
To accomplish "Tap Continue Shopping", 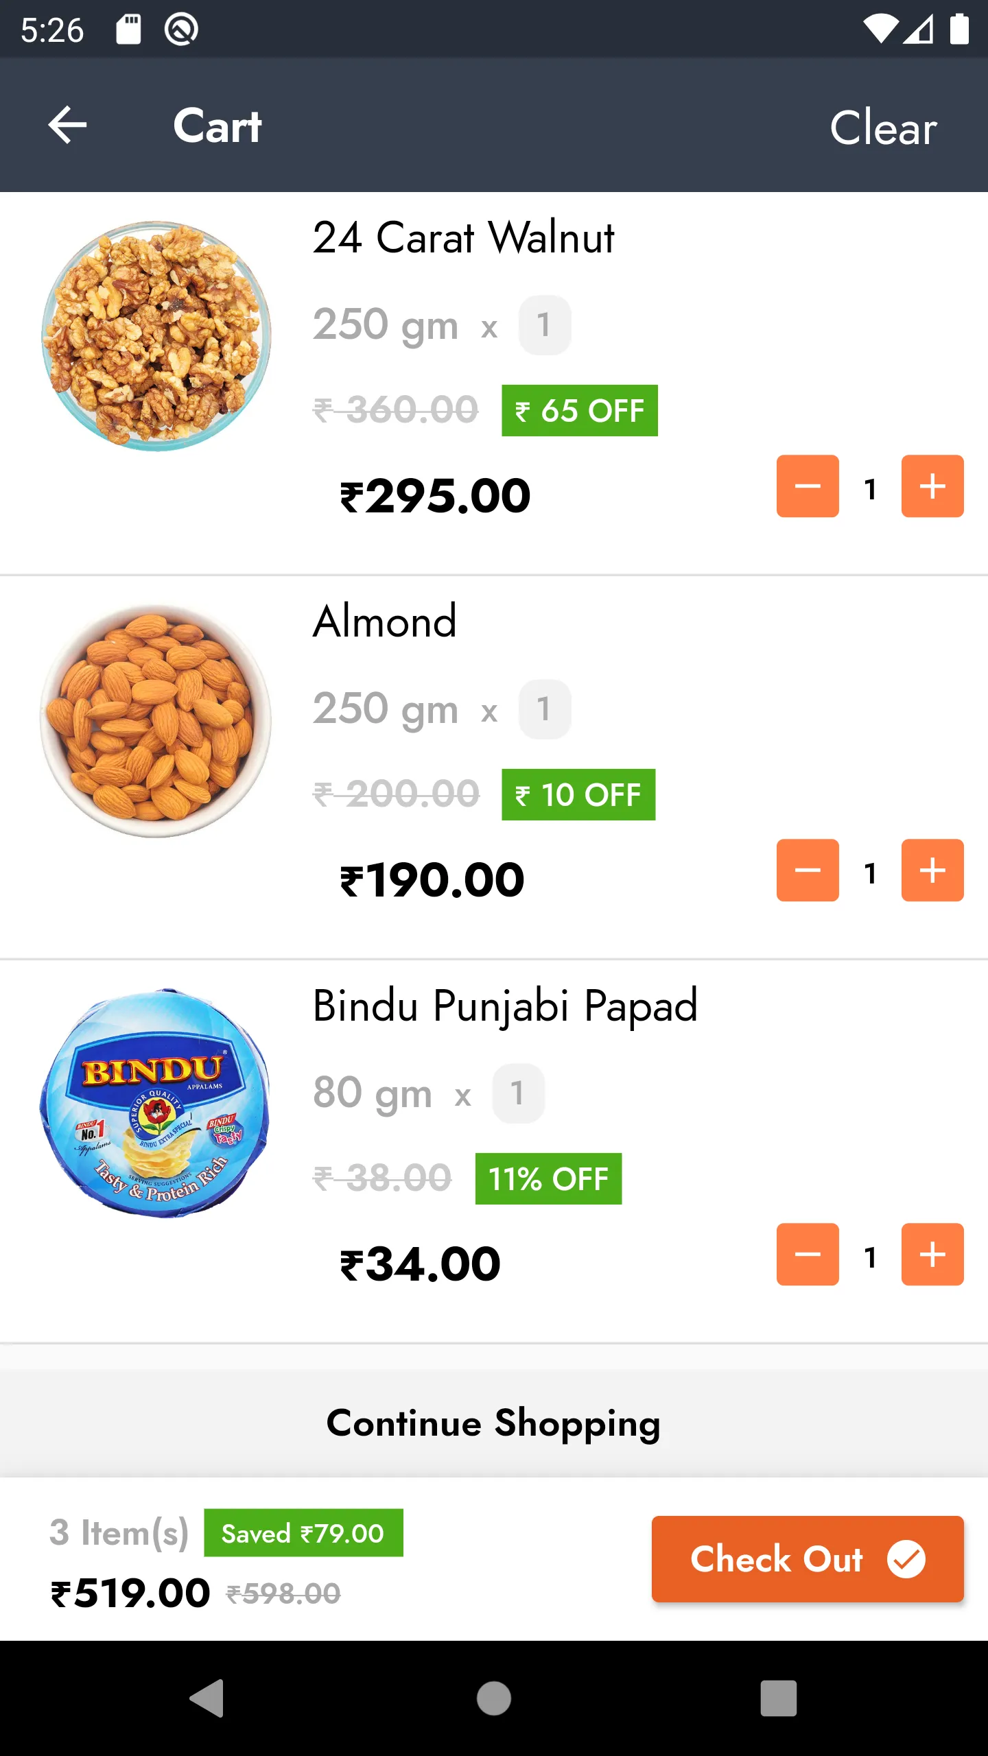I will pos(494,1423).
